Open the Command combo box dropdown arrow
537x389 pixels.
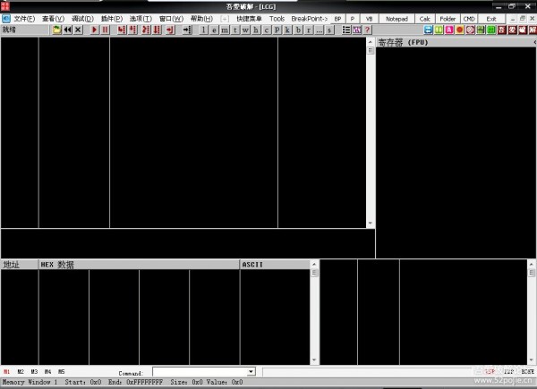[x=251, y=371]
